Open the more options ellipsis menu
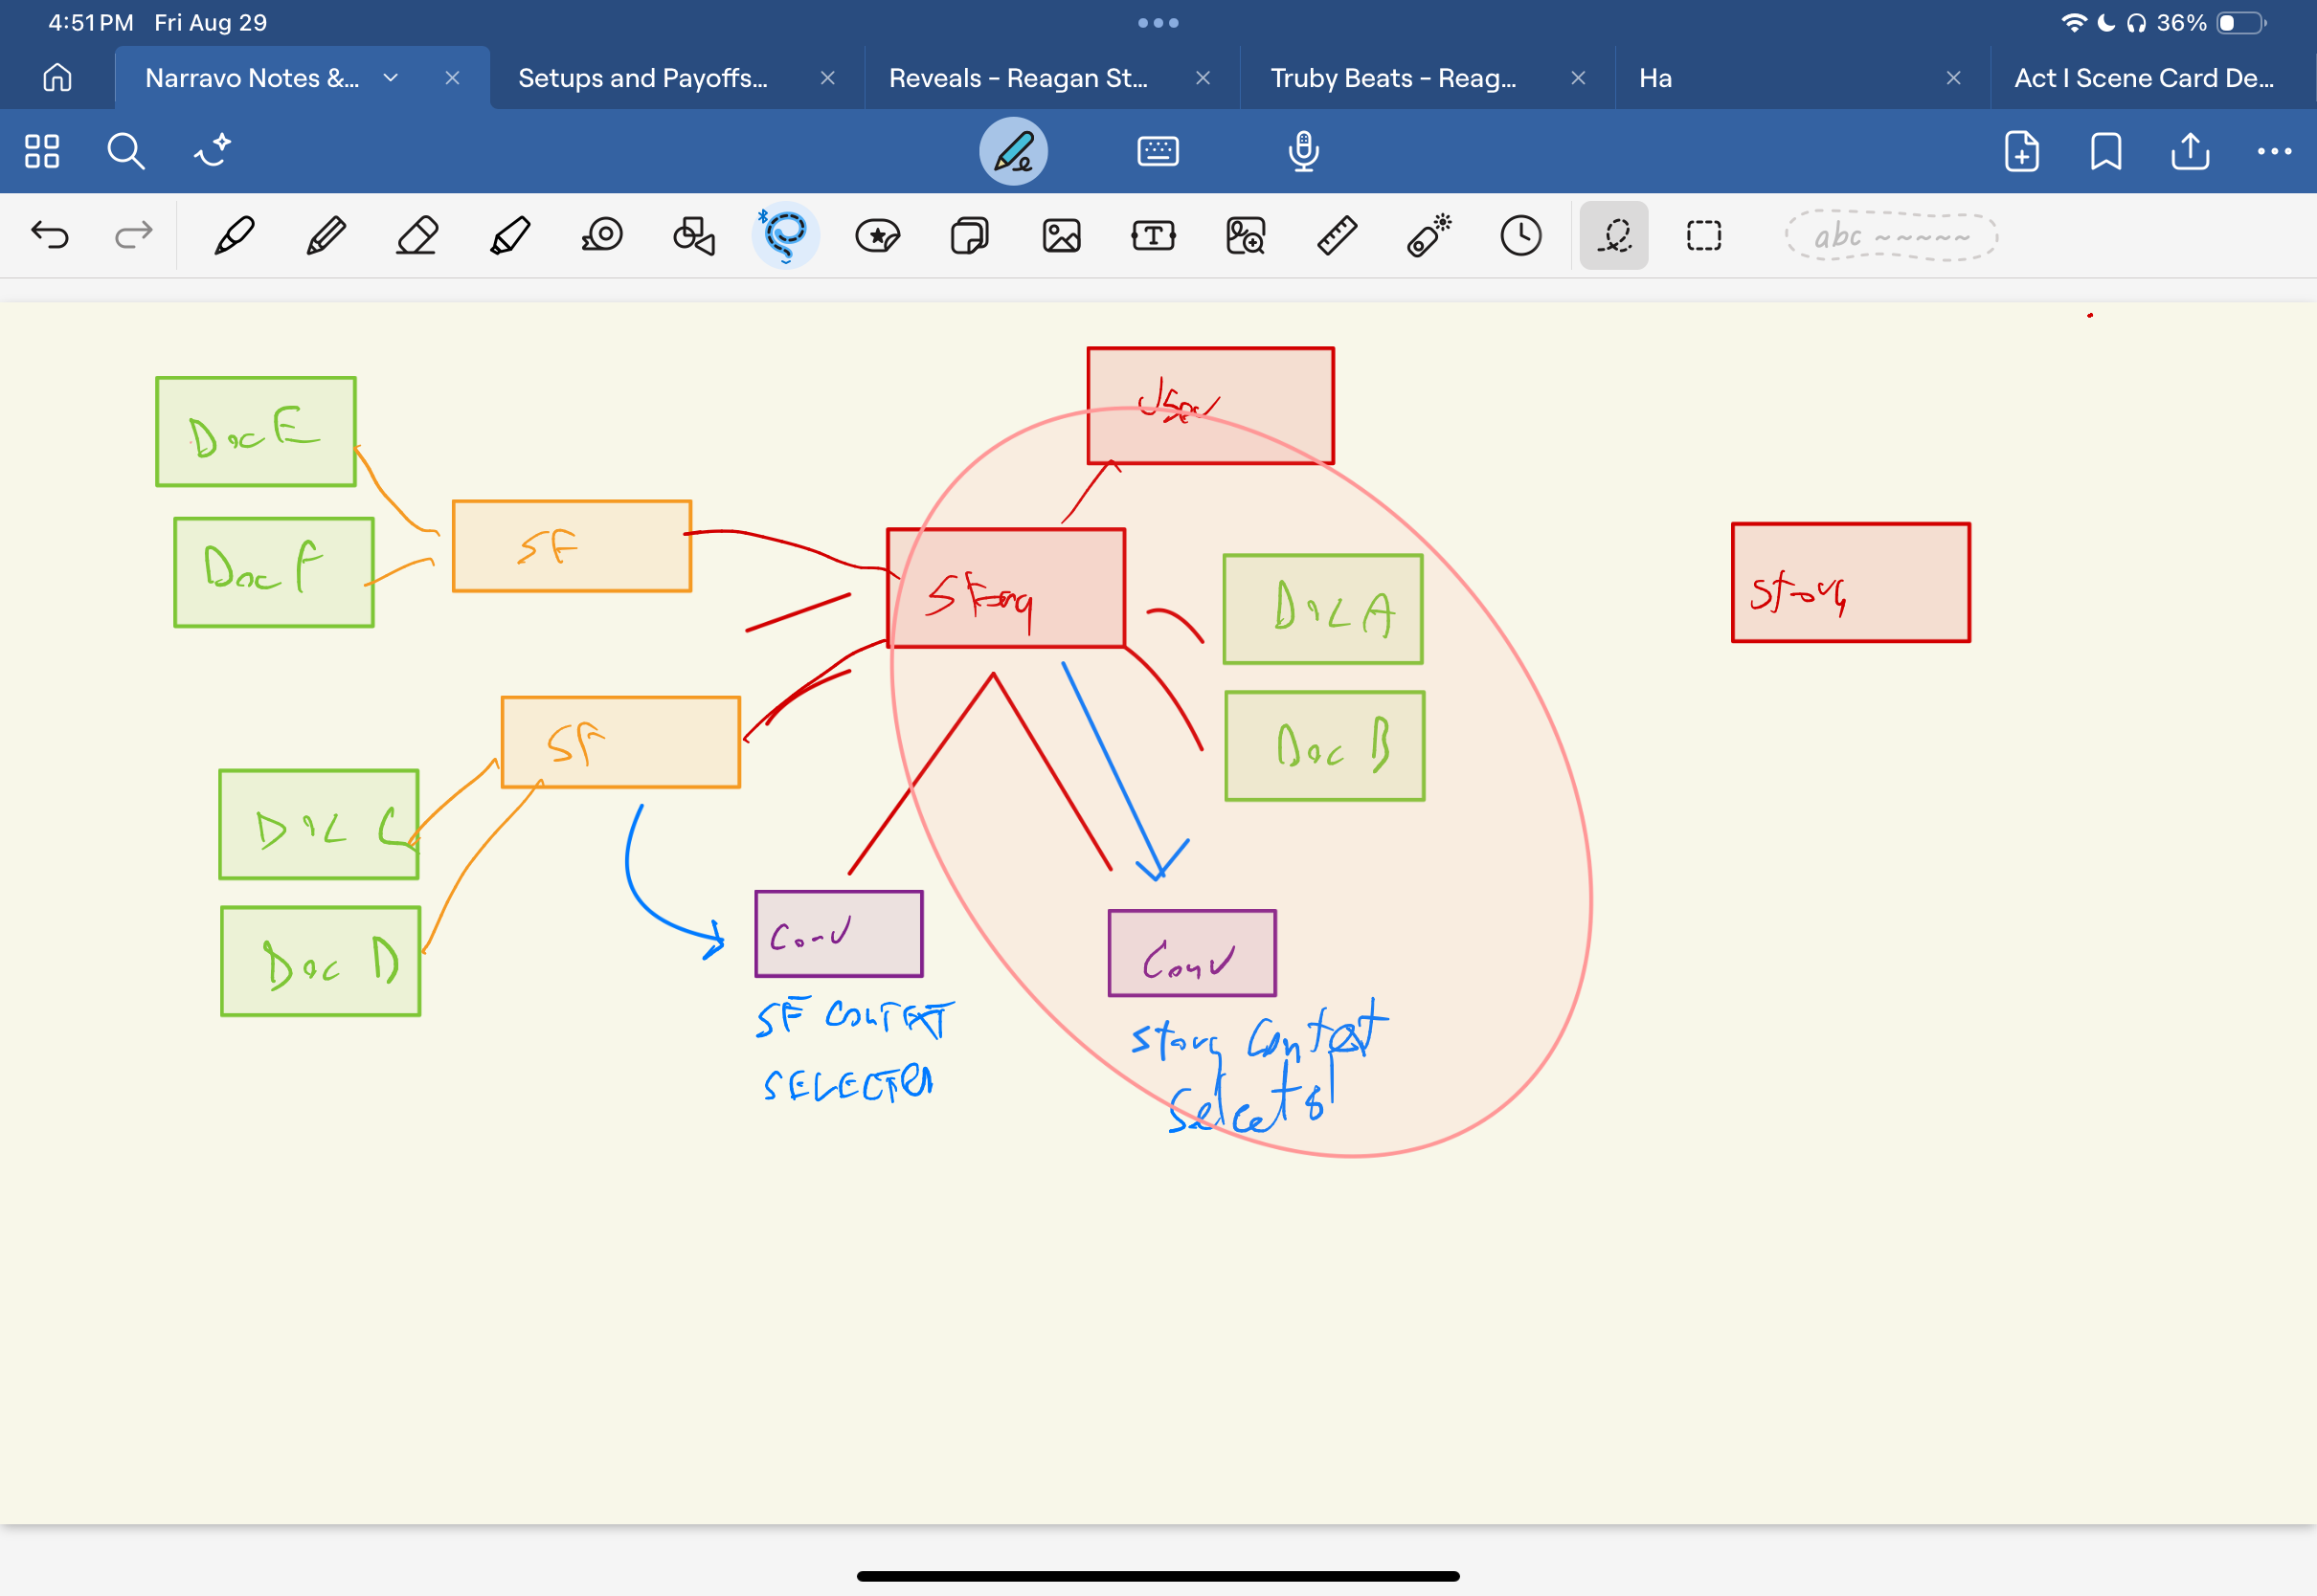The height and width of the screenshot is (1596, 2317). [2273, 151]
